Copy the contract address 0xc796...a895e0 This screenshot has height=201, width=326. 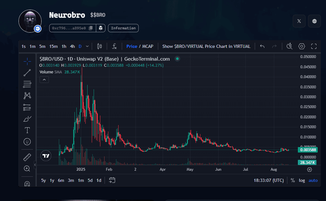coord(91,28)
